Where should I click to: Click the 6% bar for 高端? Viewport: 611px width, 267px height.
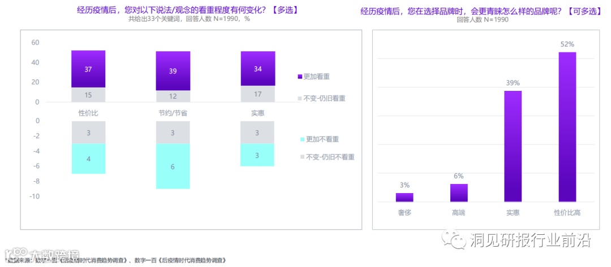point(459,192)
